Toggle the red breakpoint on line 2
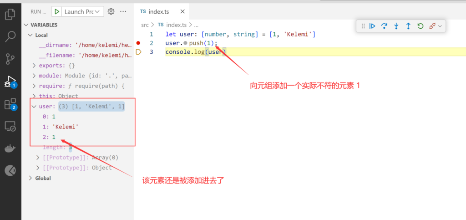The width and height of the screenshot is (466, 220). [138, 43]
